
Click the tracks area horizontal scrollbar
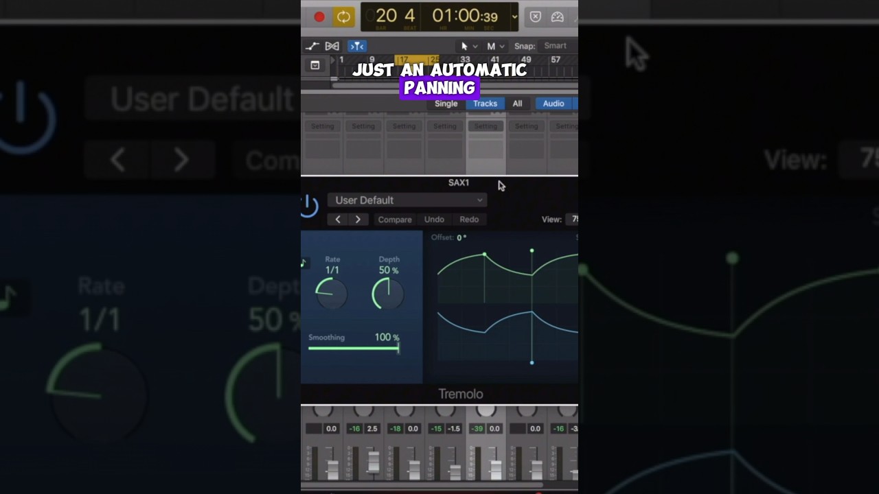(x=455, y=86)
